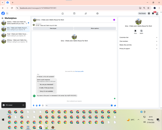Click the large house photo in right panel
Viewport: 162px width, 130px height.
point(138,21)
